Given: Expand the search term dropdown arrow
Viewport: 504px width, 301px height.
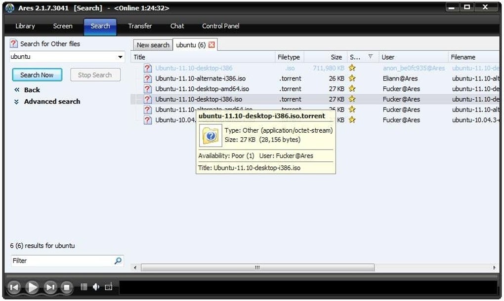Looking at the screenshot, I should click(x=120, y=57).
